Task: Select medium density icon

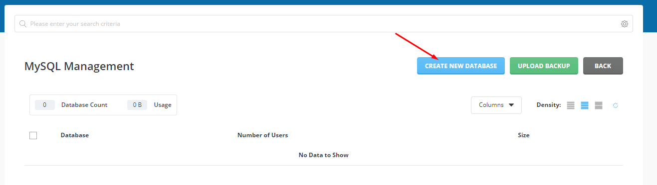Action: tap(585, 105)
